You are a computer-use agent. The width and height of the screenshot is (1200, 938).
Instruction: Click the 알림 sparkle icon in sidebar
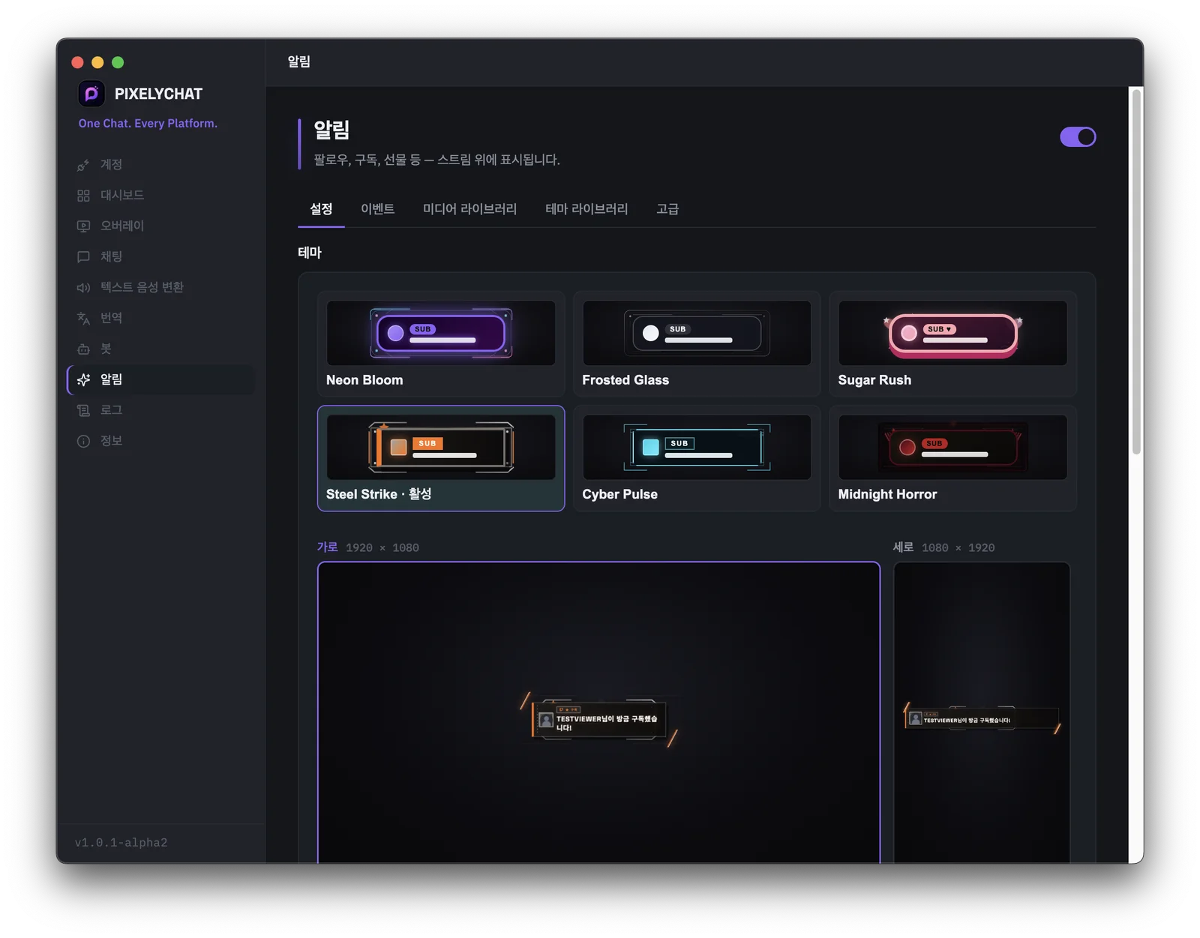click(83, 380)
